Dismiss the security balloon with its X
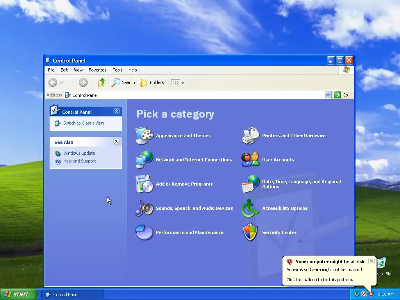400x300 pixels. 371,261
